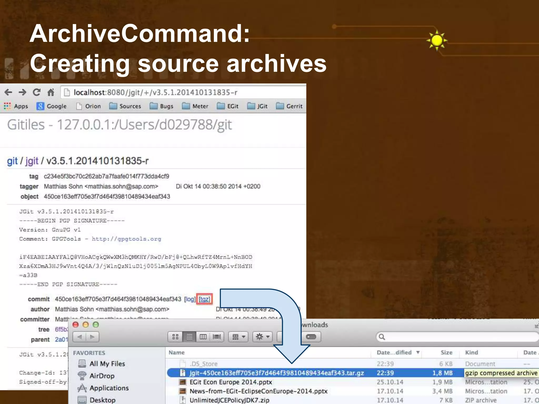Select News-from-EGit-EclipseConEurope-2014.pptx file
The height and width of the screenshot is (404, 539).
pyautogui.click(x=352, y=391)
